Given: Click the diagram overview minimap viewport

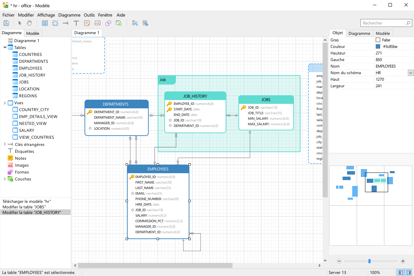Looking at the screenshot, I should pos(376,182).
